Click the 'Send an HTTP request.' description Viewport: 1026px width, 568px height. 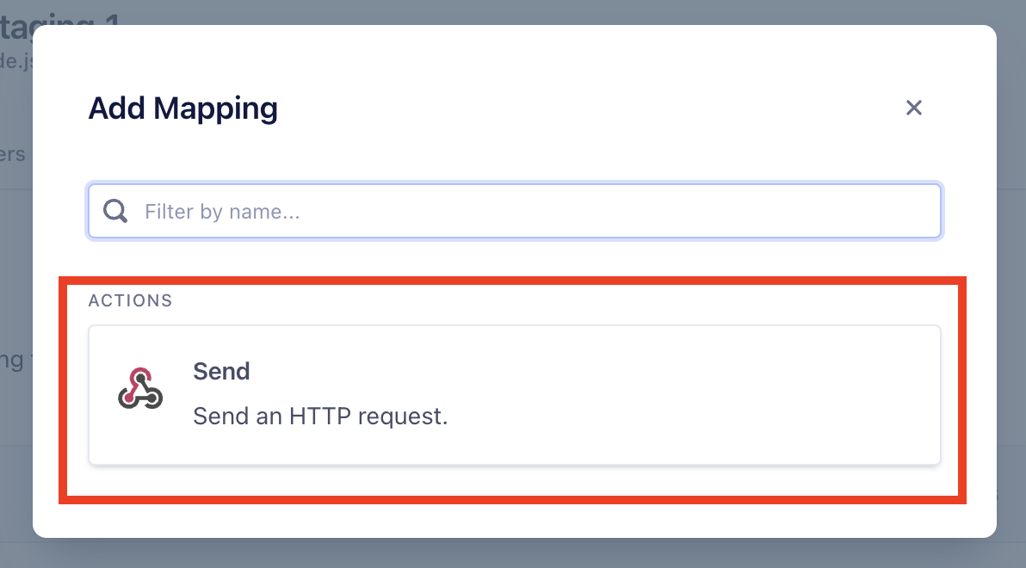point(320,417)
